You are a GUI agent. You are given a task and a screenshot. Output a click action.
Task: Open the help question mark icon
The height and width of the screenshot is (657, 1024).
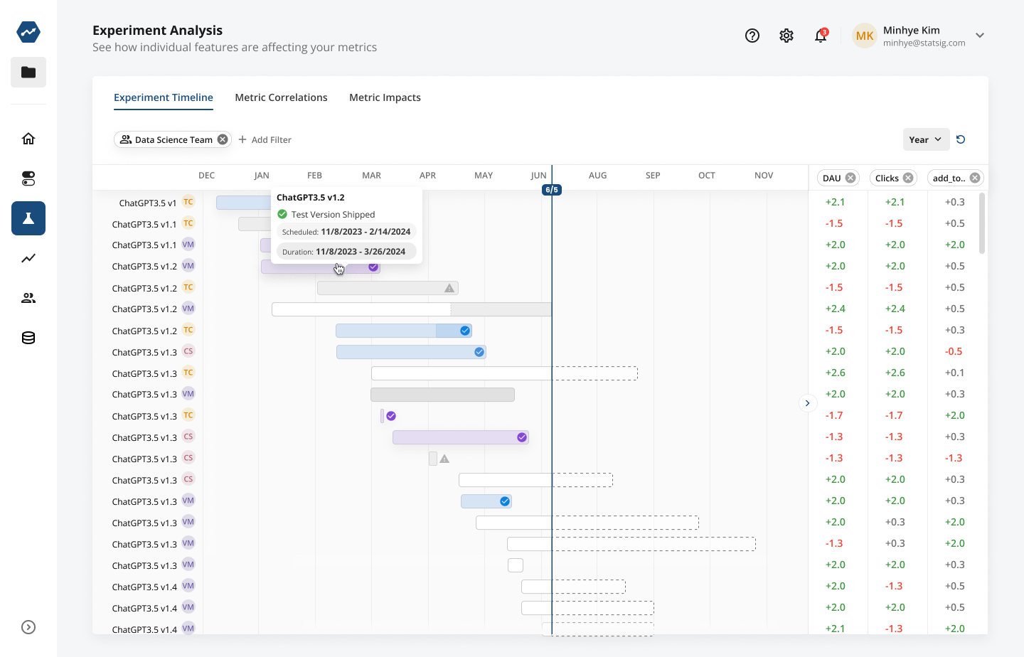click(752, 36)
